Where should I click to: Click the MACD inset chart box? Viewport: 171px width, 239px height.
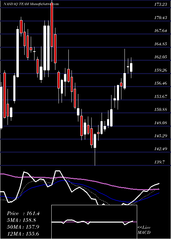coord(94,222)
